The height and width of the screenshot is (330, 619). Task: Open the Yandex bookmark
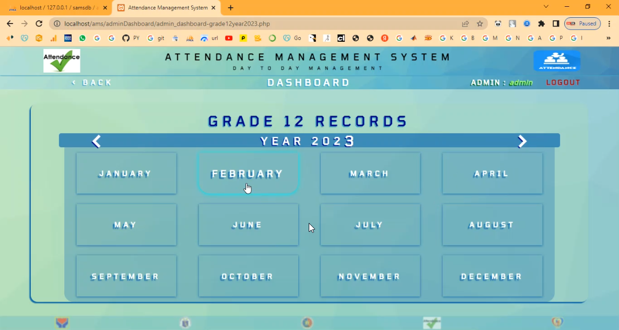pos(384,38)
